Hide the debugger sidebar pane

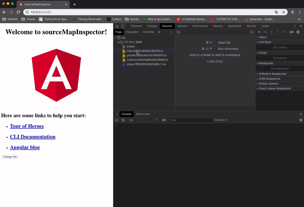[x=252, y=32]
